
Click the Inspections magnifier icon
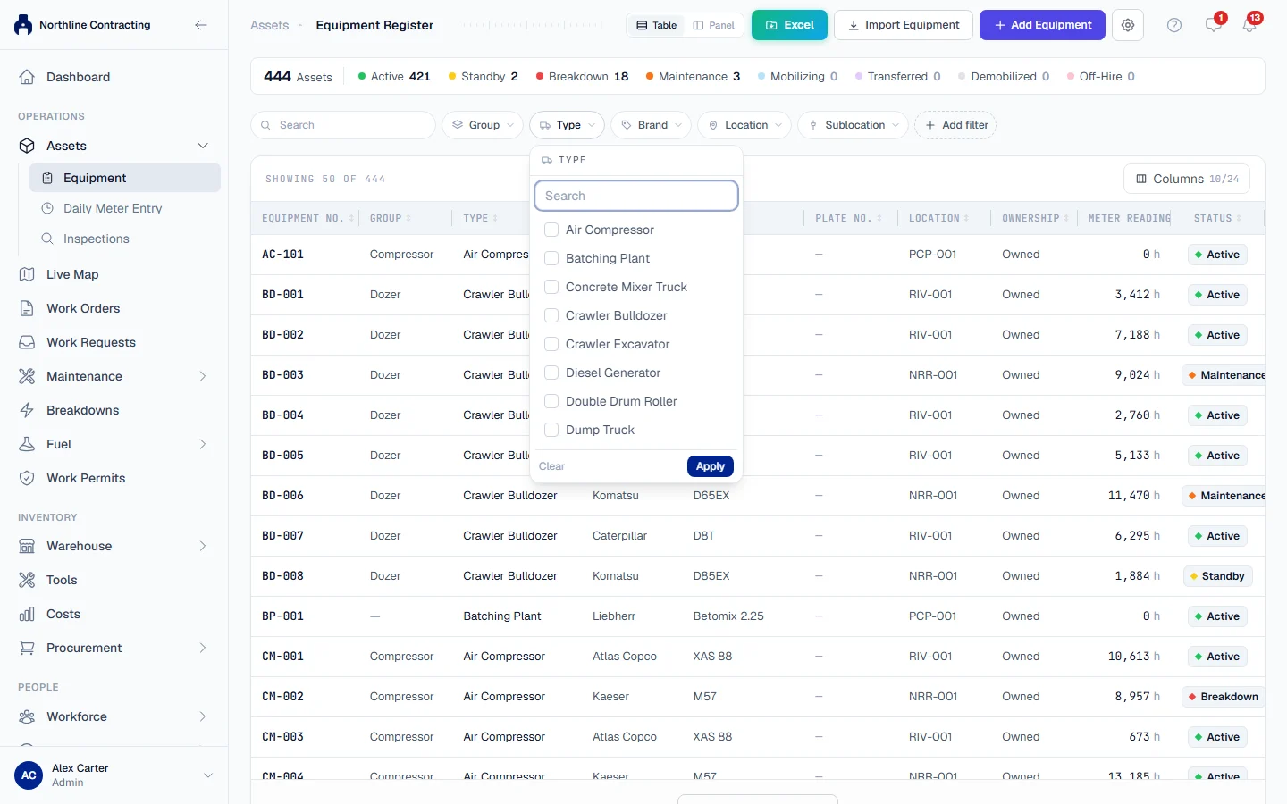click(47, 239)
